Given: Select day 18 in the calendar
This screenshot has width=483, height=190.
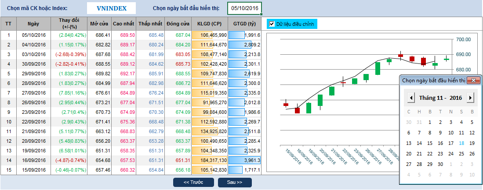Looking at the screenshot, I should click(x=461, y=143).
